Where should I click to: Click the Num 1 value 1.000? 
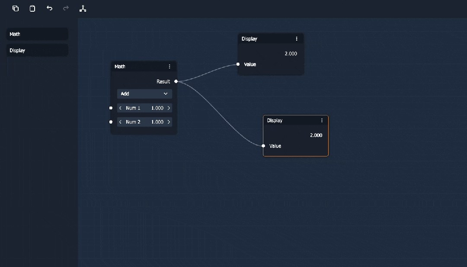pyautogui.click(x=157, y=108)
